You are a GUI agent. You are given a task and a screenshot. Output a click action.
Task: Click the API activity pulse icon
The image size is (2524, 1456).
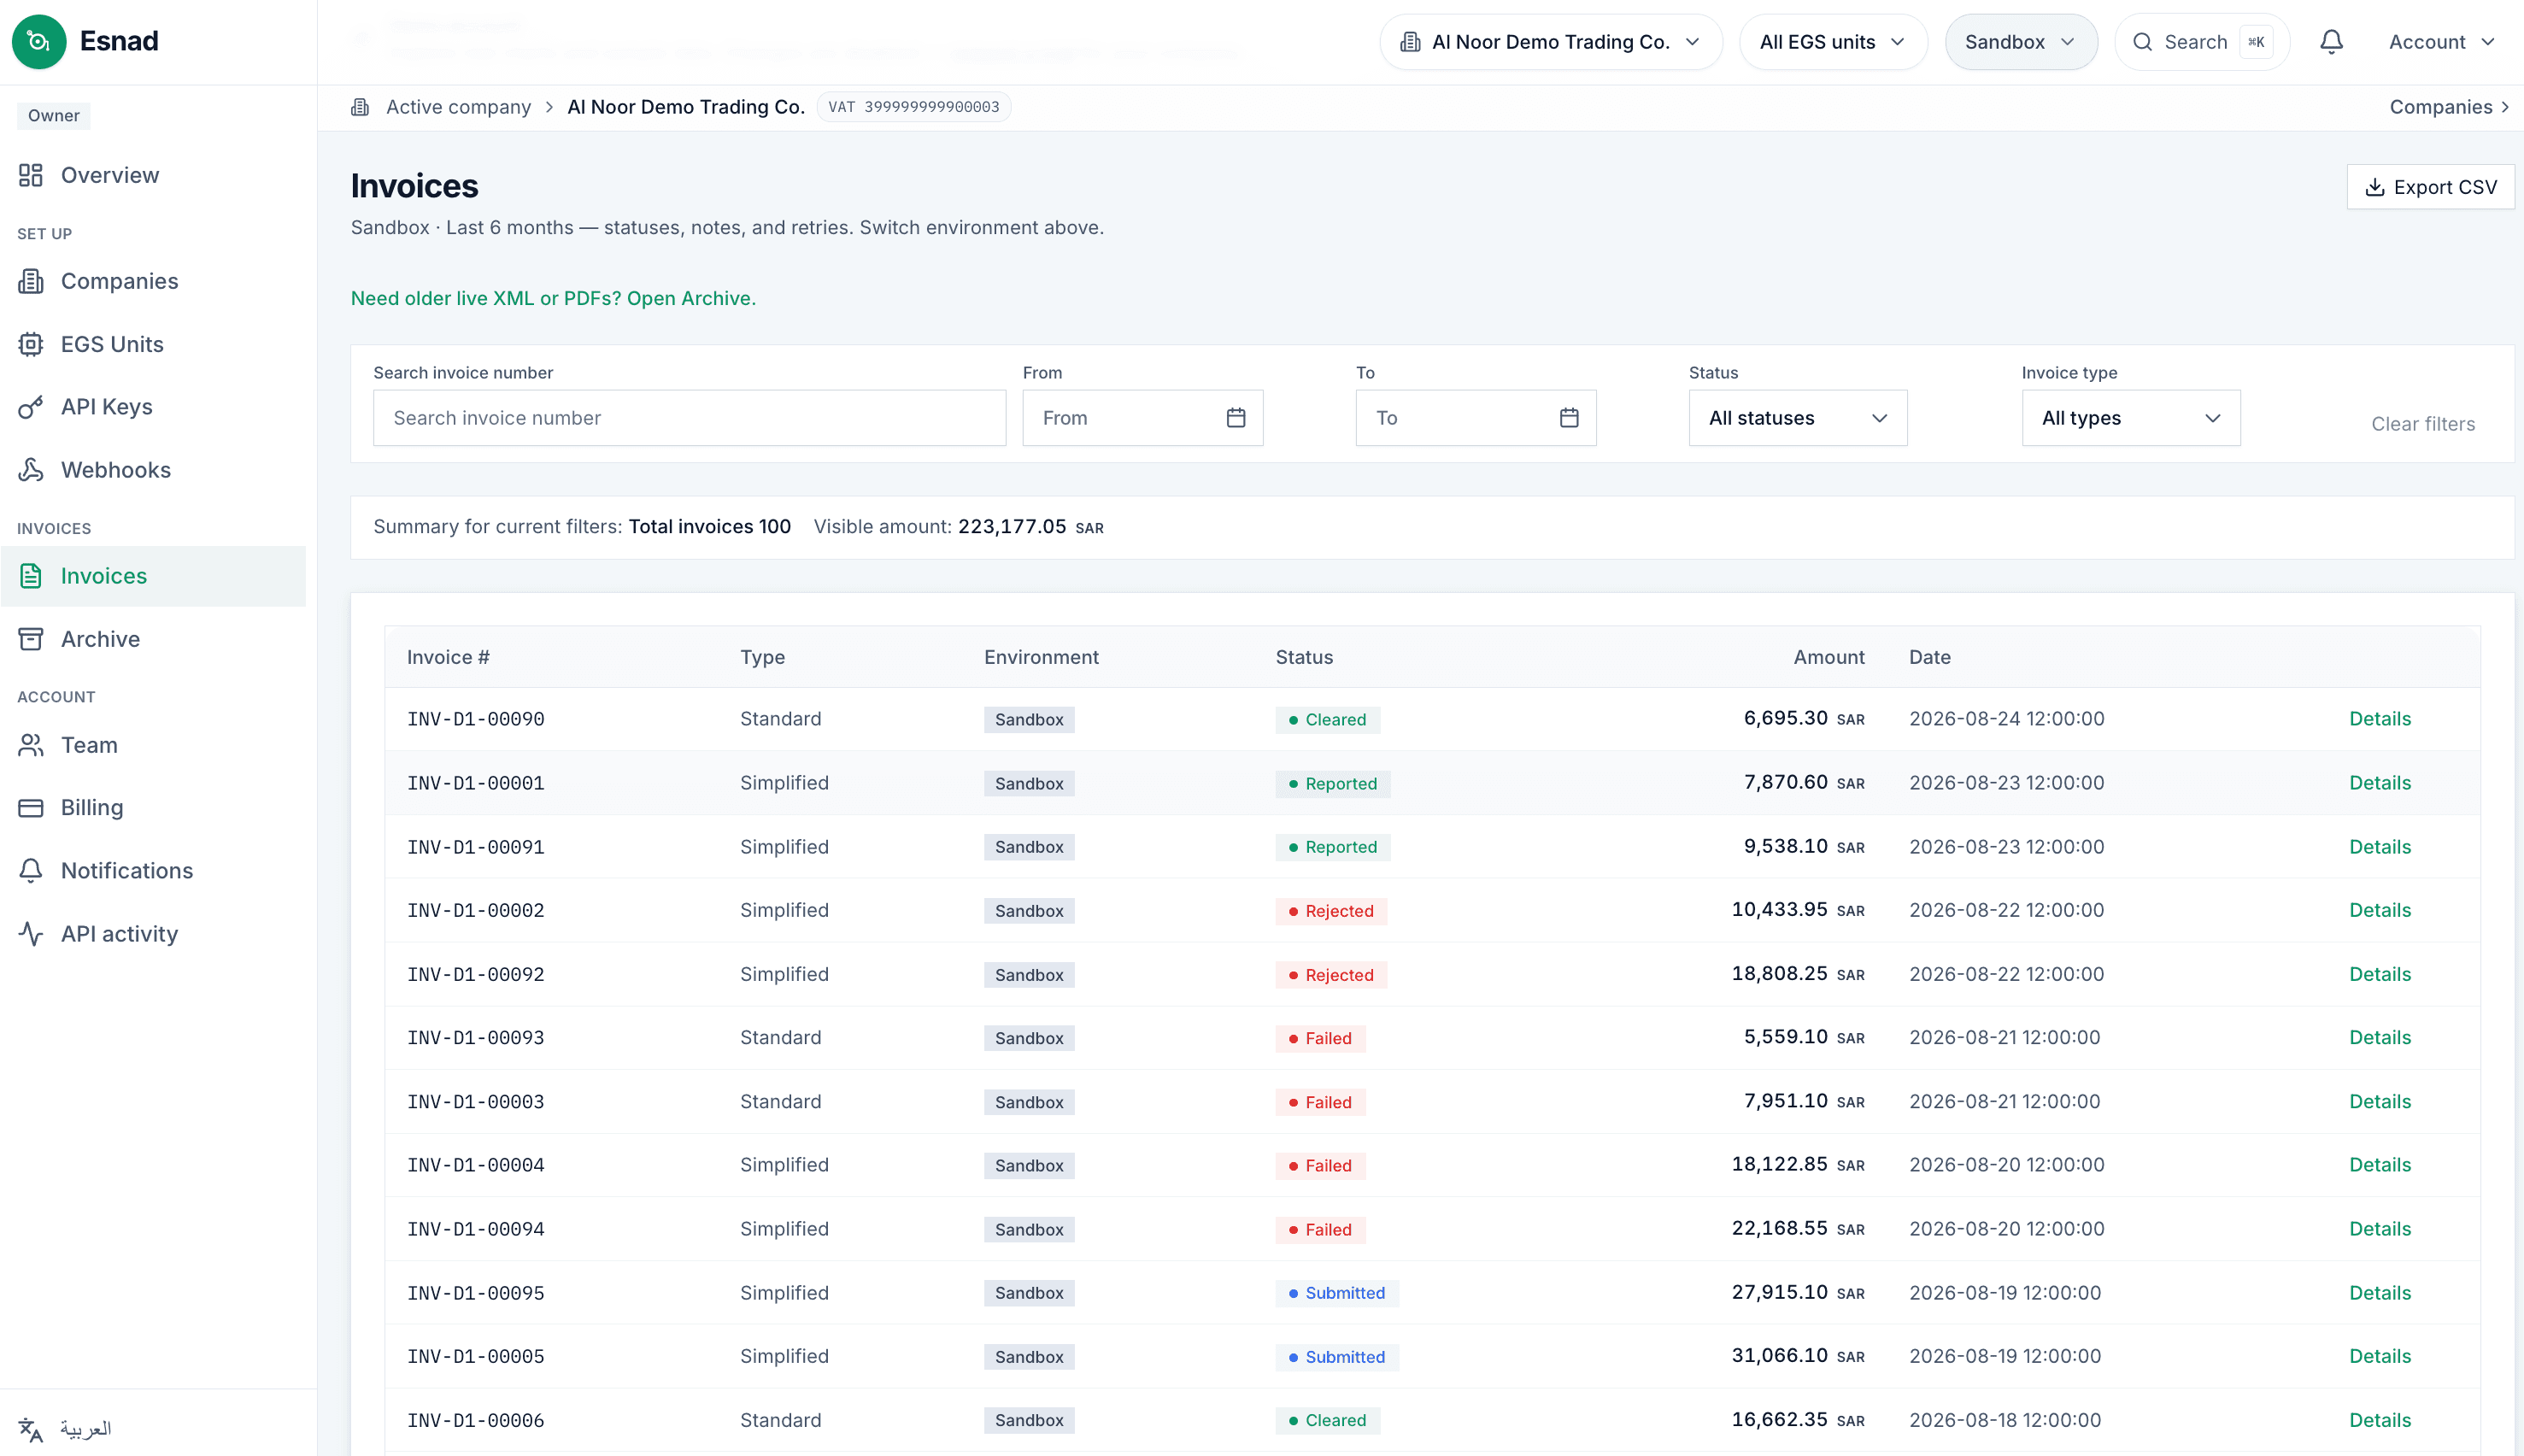click(31, 934)
